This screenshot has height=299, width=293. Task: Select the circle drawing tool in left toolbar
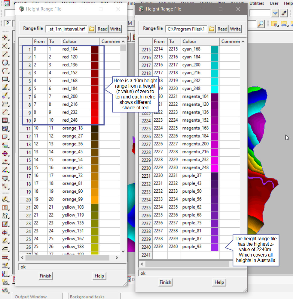point(5,63)
